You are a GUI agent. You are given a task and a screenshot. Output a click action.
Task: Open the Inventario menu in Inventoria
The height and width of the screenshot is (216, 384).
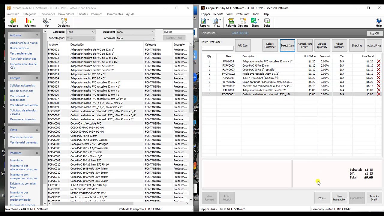point(13,14)
